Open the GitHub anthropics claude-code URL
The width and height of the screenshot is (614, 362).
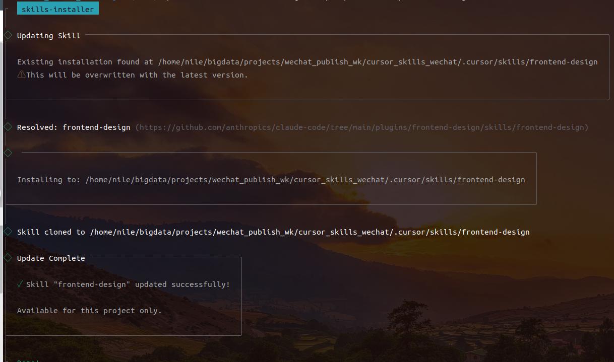coord(361,127)
